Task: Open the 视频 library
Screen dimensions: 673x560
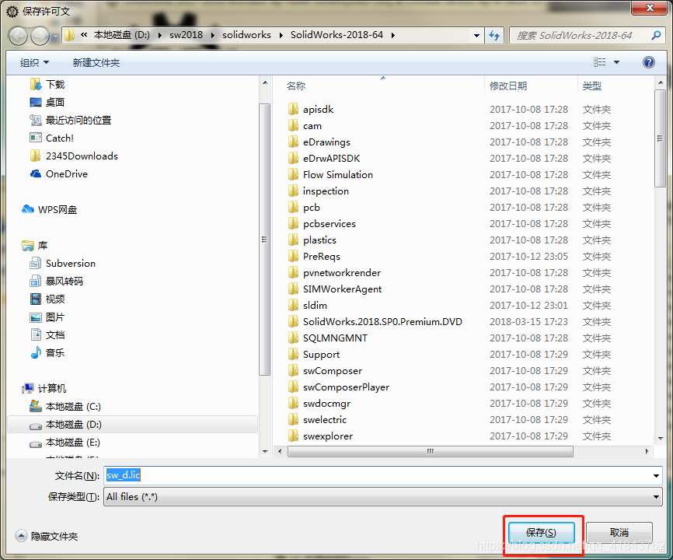Action: pos(47,299)
